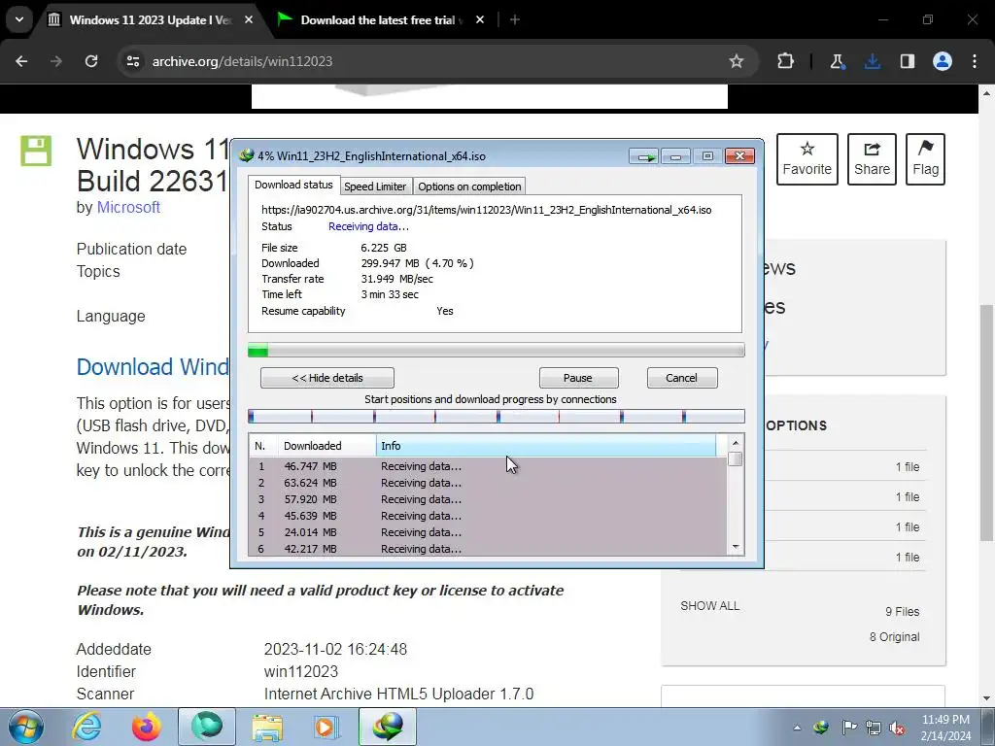Click SHOW ALL download options link

pos(709,606)
